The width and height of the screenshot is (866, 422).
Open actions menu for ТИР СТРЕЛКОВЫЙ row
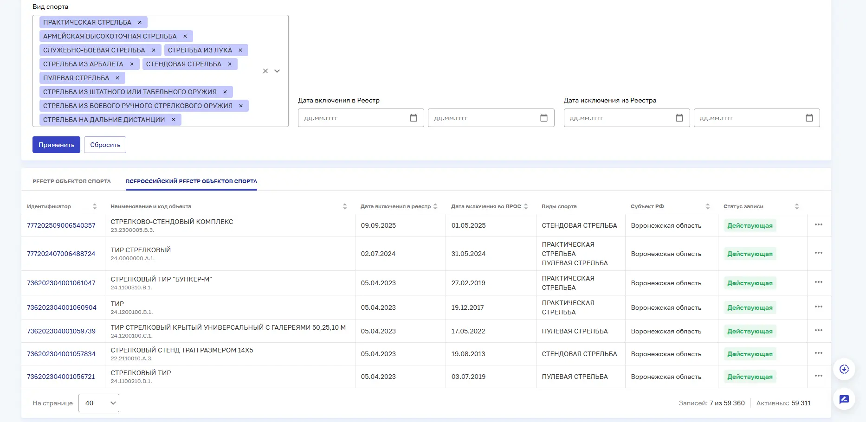point(819,253)
